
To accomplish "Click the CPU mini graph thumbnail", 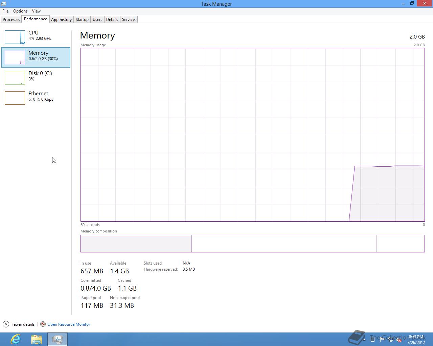I will (x=15, y=37).
